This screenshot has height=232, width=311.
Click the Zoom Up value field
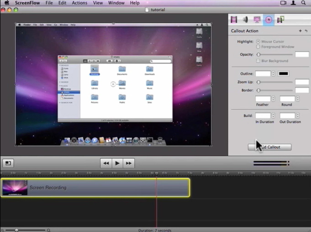pyautogui.click(x=302, y=82)
